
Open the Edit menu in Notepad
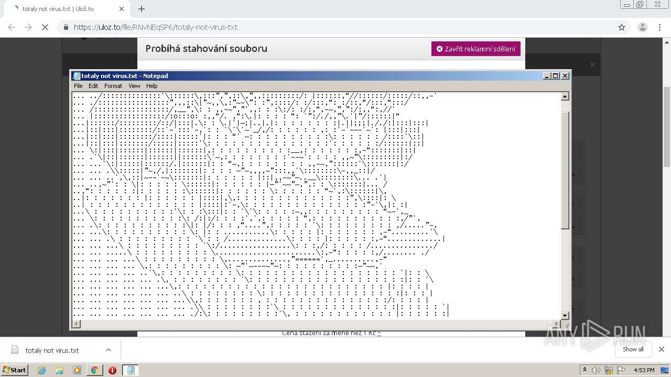93,86
